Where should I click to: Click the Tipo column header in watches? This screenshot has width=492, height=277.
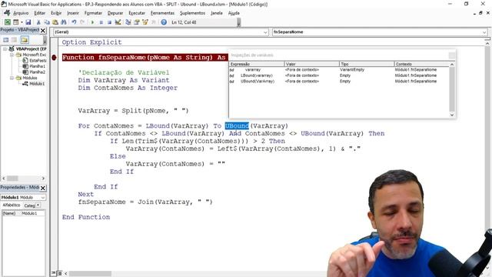click(x=367, y=64)
